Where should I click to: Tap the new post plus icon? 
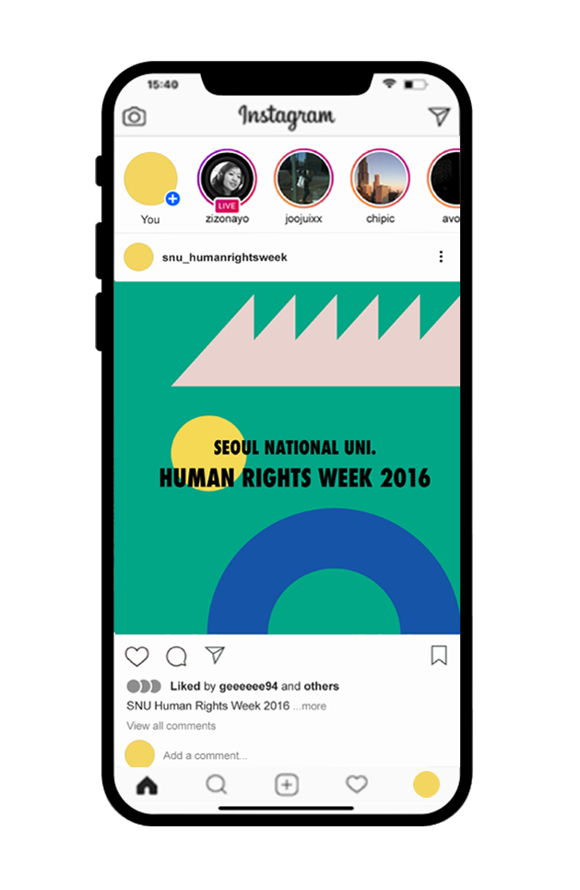287,785
